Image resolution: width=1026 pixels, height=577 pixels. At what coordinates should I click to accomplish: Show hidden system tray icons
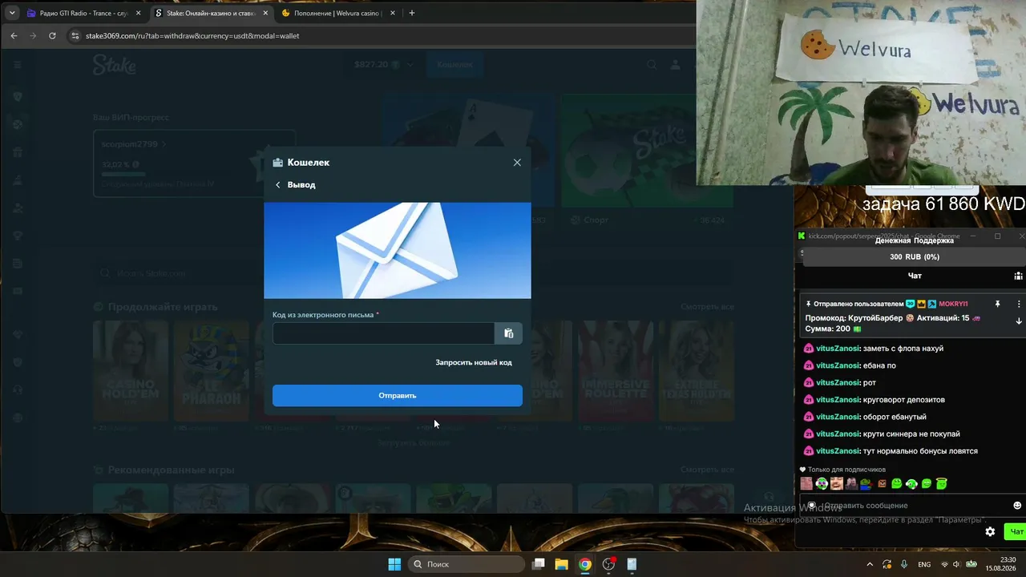pos(870,564)
